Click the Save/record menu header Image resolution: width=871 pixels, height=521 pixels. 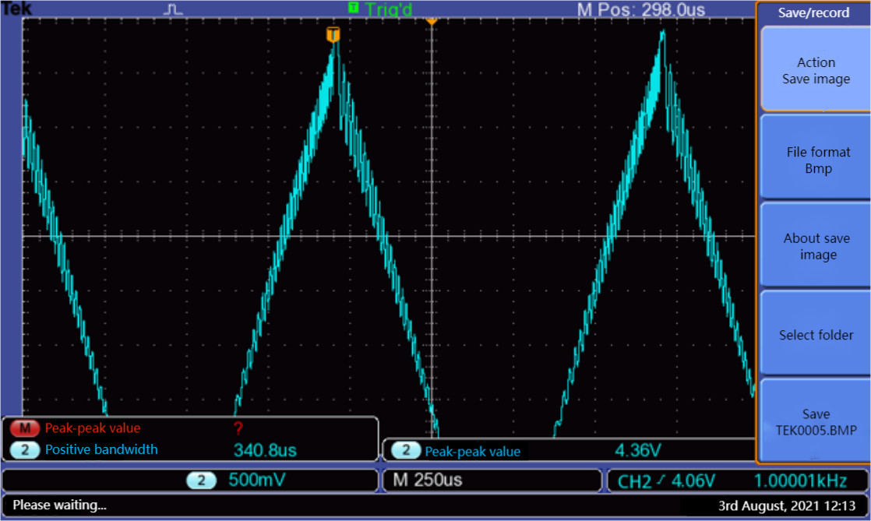coord(813,12)
